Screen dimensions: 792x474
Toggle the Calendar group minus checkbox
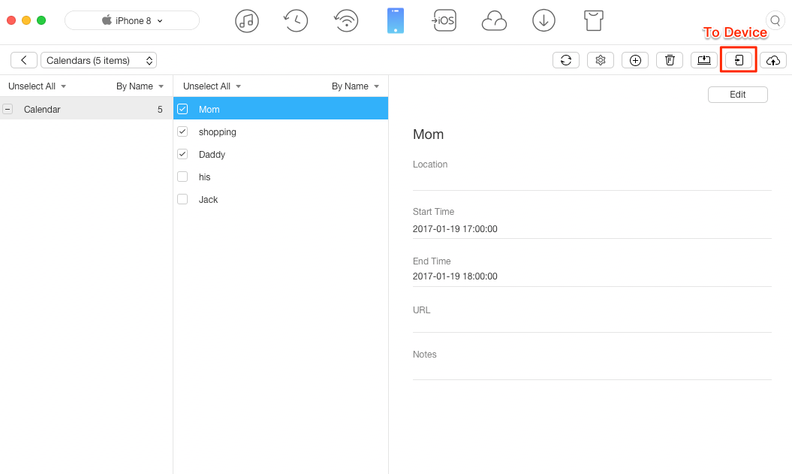tap(8, 109)
